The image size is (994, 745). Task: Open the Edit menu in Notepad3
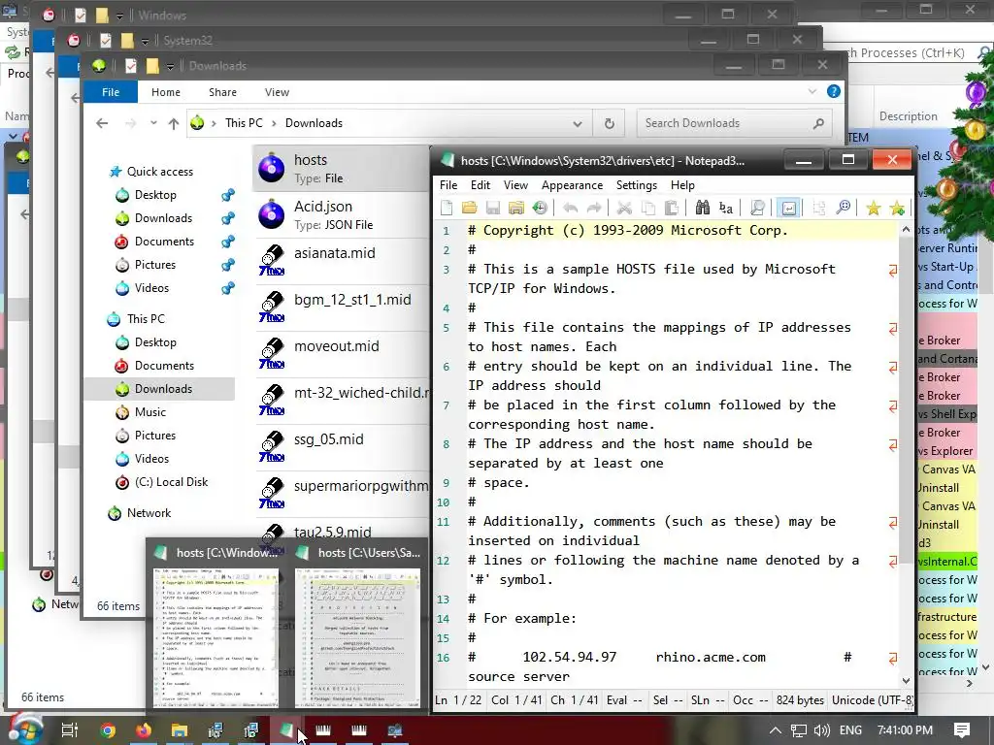coord(480,185)
